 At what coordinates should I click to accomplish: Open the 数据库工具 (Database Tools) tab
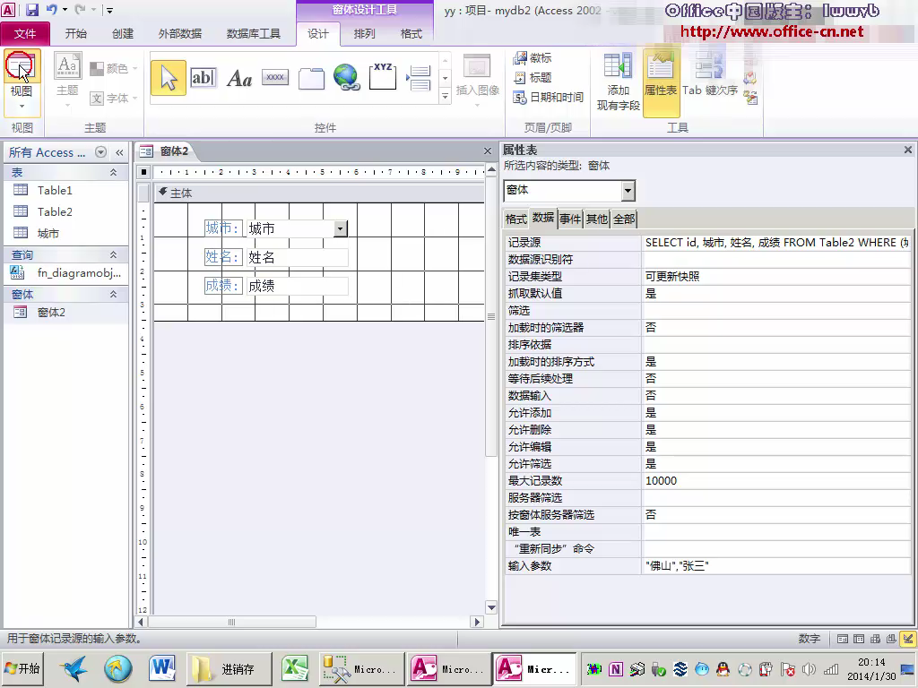253,34
